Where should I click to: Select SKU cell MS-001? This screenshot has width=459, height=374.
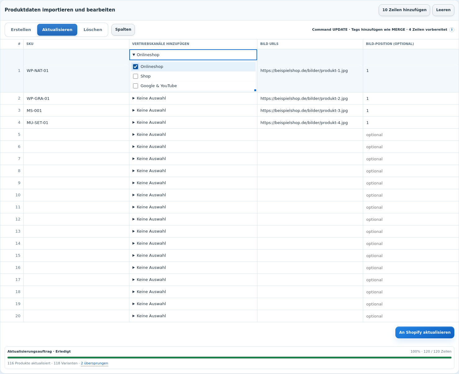tap(76, 111)
